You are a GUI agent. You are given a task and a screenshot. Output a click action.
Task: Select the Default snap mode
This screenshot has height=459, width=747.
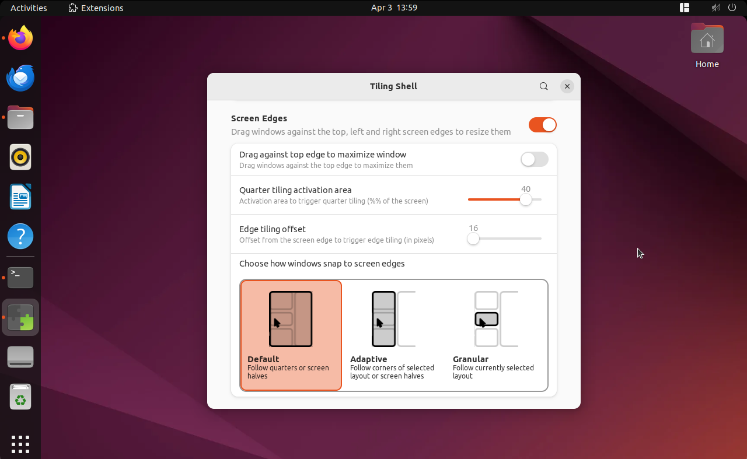(291, 335)
